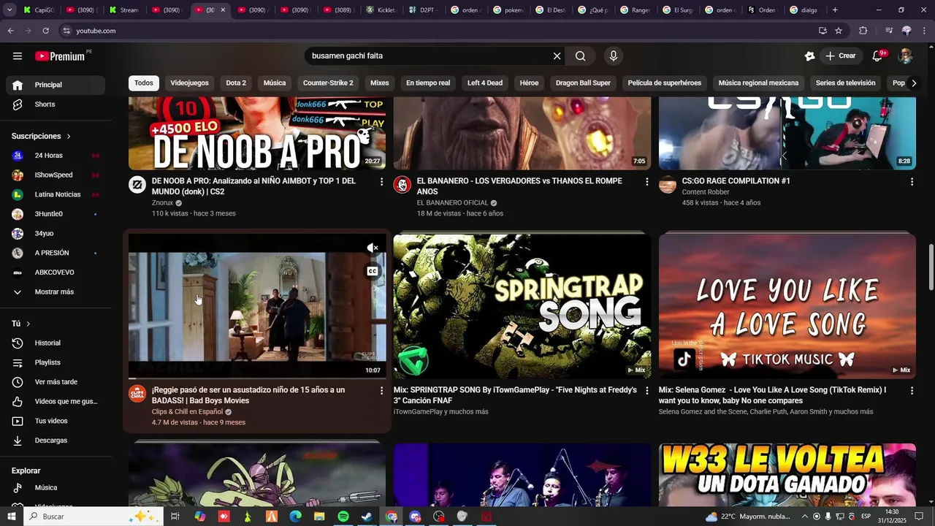Expand Mostrar más subscriptions

(x=56, y=291)
